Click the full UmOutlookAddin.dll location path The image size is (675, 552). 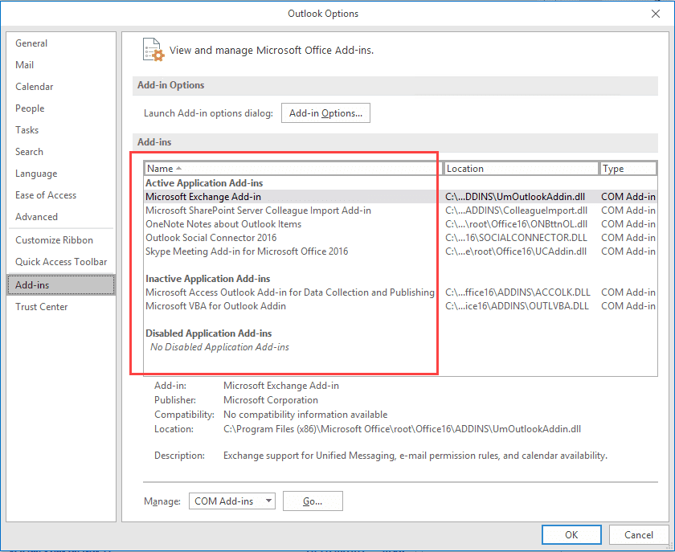[402, 429]
